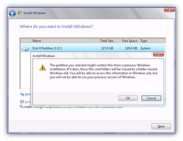Open the partially hidden Load Driver link
The image size is (183, 141).
(x=27, y=102)
